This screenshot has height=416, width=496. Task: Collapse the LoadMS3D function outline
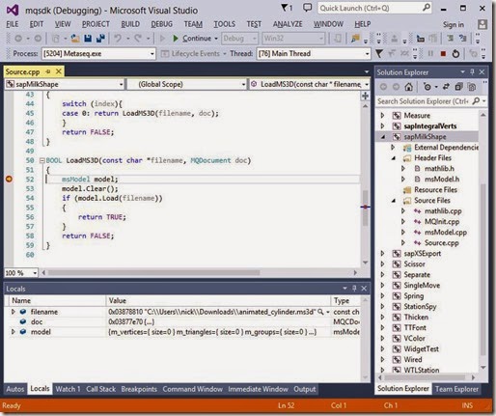tap(41, 160)
